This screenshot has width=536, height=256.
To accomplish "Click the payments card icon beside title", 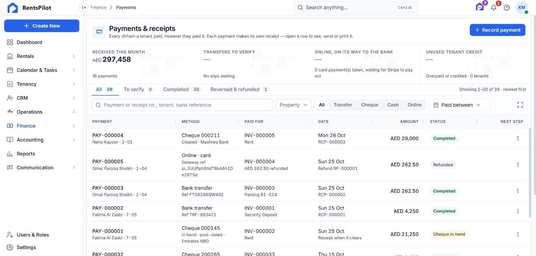I will (99, 31).
